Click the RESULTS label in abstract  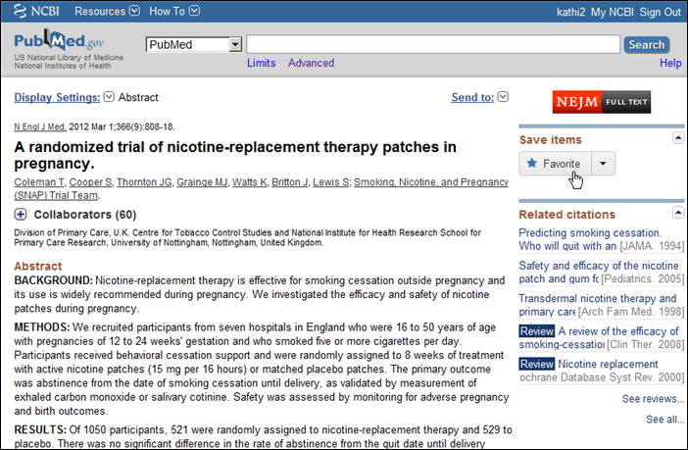click(40, 429)
